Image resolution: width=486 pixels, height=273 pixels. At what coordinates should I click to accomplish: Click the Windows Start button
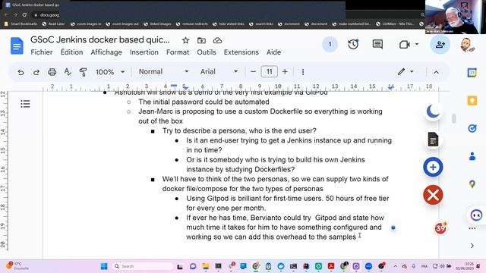click(x=104, y=266)
